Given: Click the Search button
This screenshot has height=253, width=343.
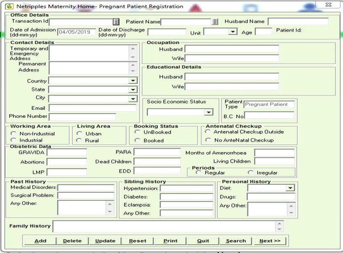Looking at the screenshot, I should pos(236,241).
